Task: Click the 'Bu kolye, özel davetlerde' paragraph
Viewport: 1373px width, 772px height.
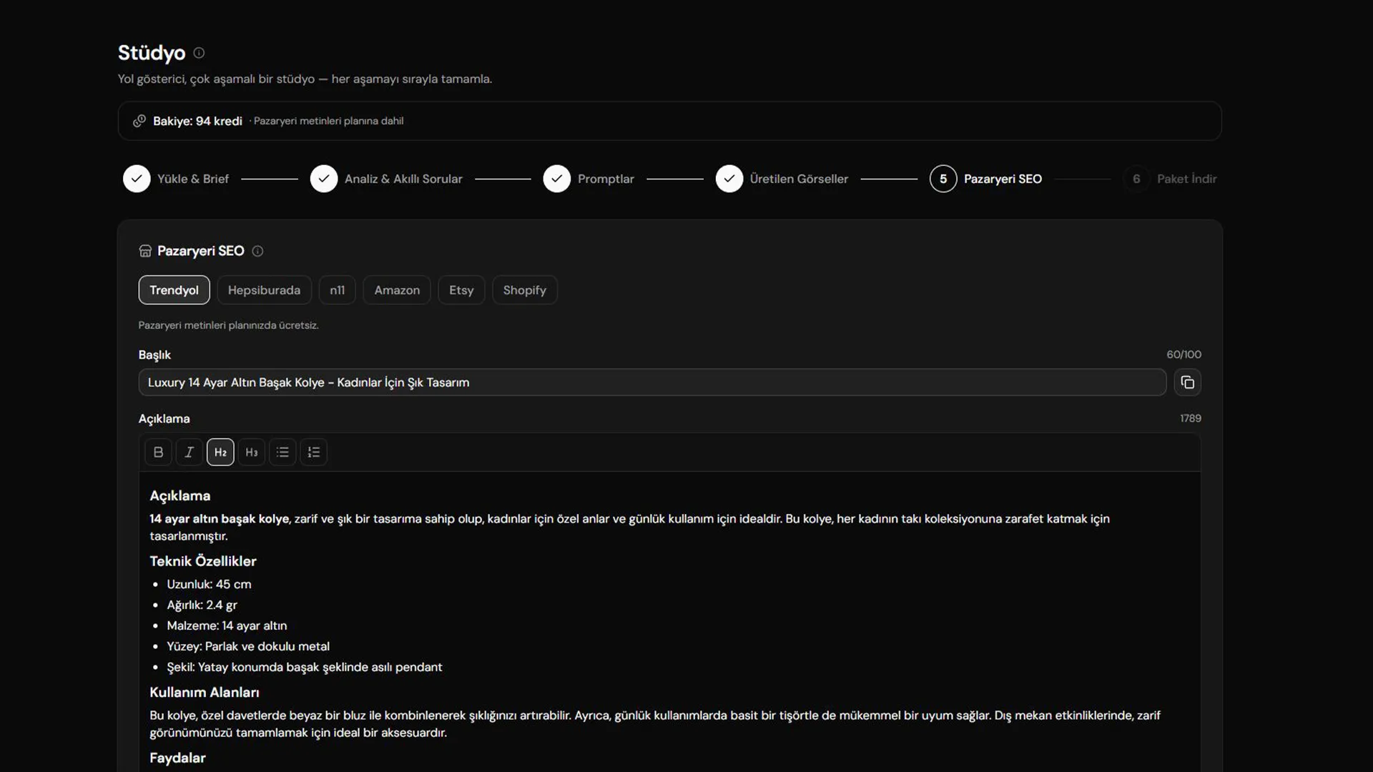Action: click(655, 723)
